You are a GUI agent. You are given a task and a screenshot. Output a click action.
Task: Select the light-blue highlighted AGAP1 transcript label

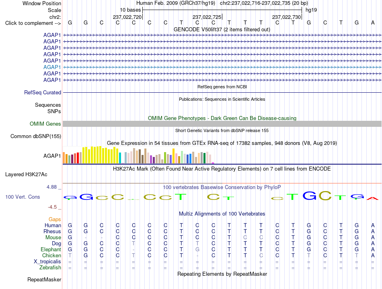pyautogui.click(x=52, y=67)
